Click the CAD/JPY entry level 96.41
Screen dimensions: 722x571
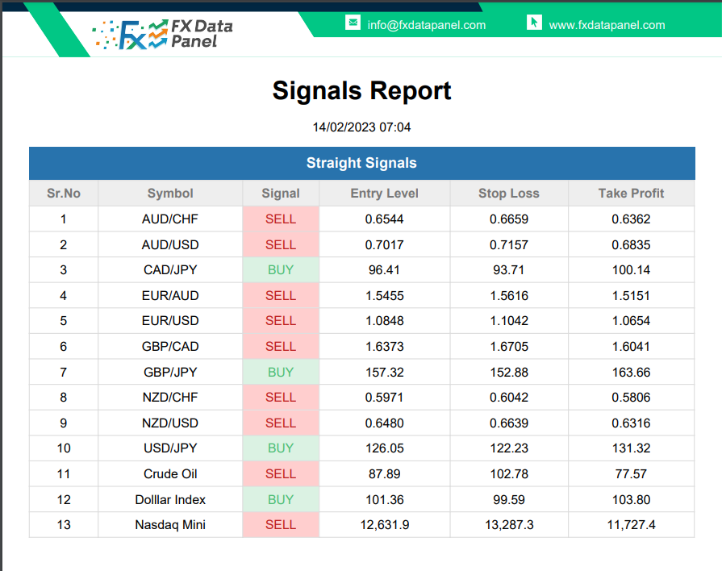click(x=385, y=270)
